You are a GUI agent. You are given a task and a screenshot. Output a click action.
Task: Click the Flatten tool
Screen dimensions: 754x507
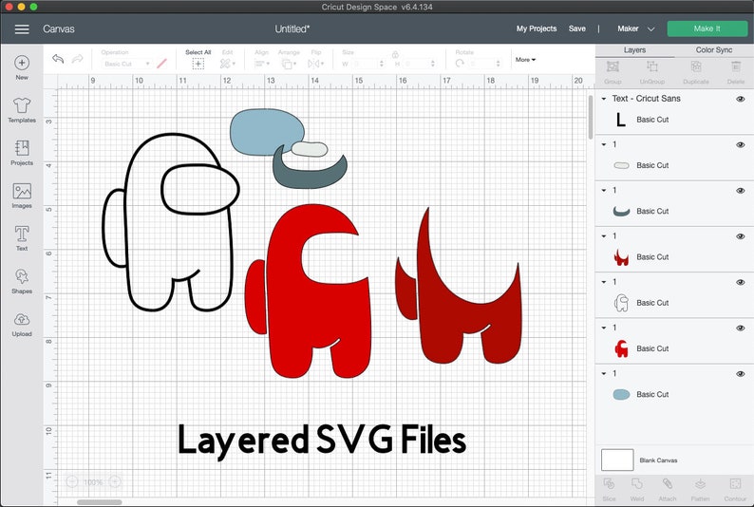click(700, 483)
